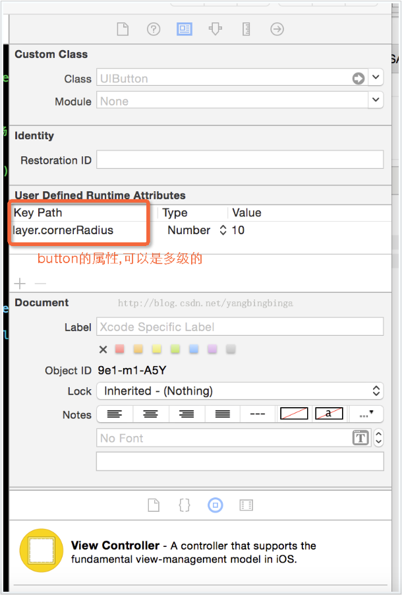
Task: Open notes text color well with letter a
Action: point(330,414)
